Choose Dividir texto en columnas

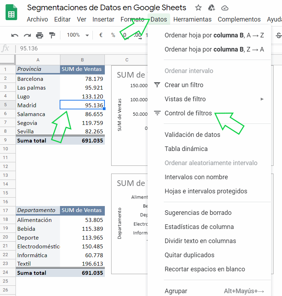click(x=209, y=241)
